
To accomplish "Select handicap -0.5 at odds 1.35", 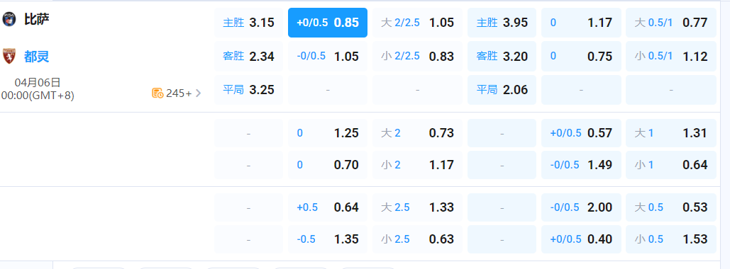I will click(328, 239).
